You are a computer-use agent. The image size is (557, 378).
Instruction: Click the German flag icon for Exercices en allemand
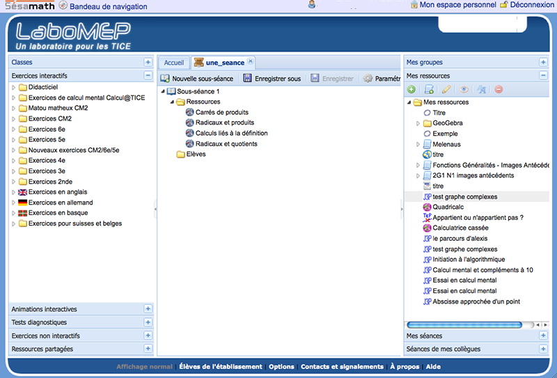23,203
